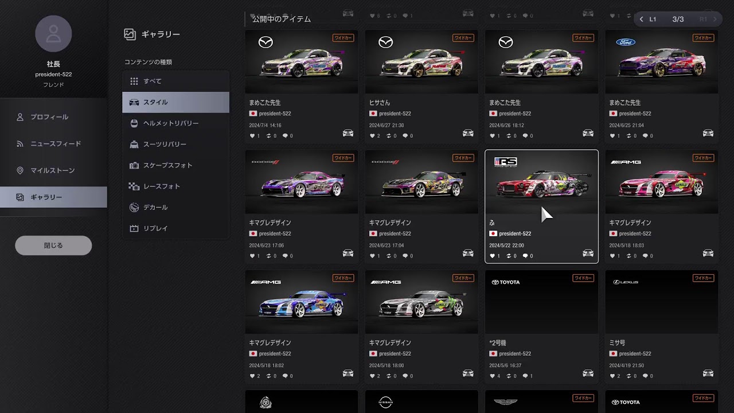Screen dimensions: 734x413
Task: Click the grid icon beside すべて
Action: 134,81
